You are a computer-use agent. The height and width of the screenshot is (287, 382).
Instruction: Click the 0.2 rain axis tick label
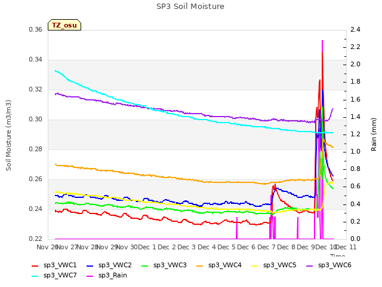tap(355, 222)
